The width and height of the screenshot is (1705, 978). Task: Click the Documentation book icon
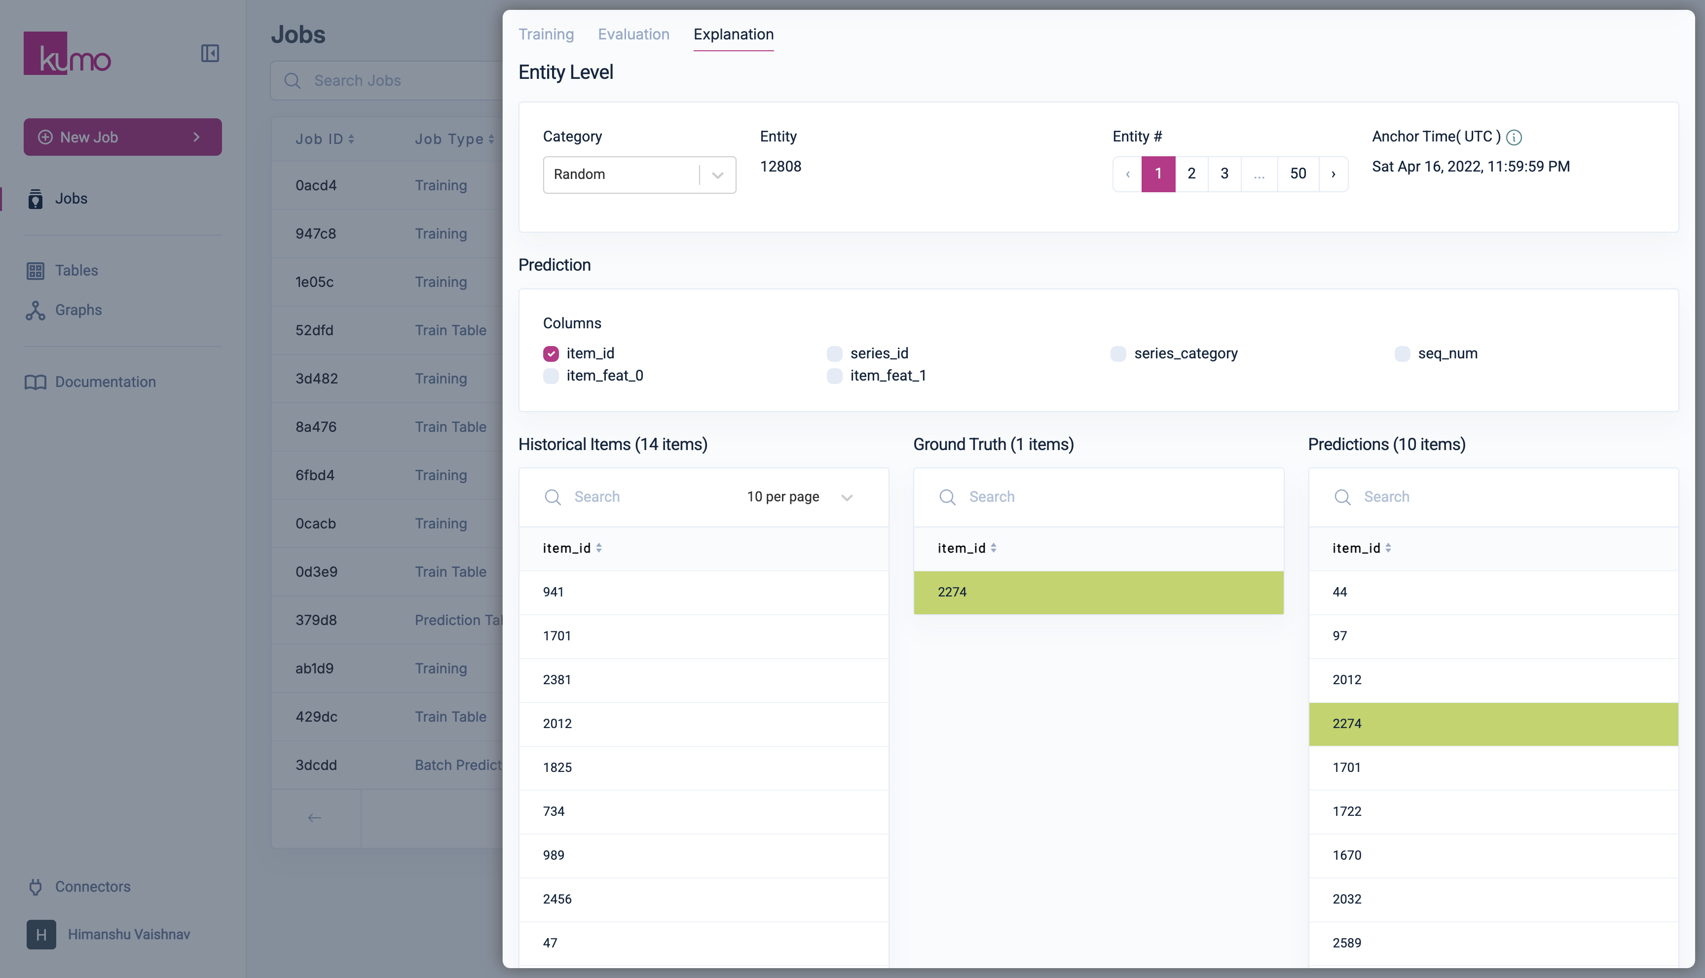pos(35,382)
